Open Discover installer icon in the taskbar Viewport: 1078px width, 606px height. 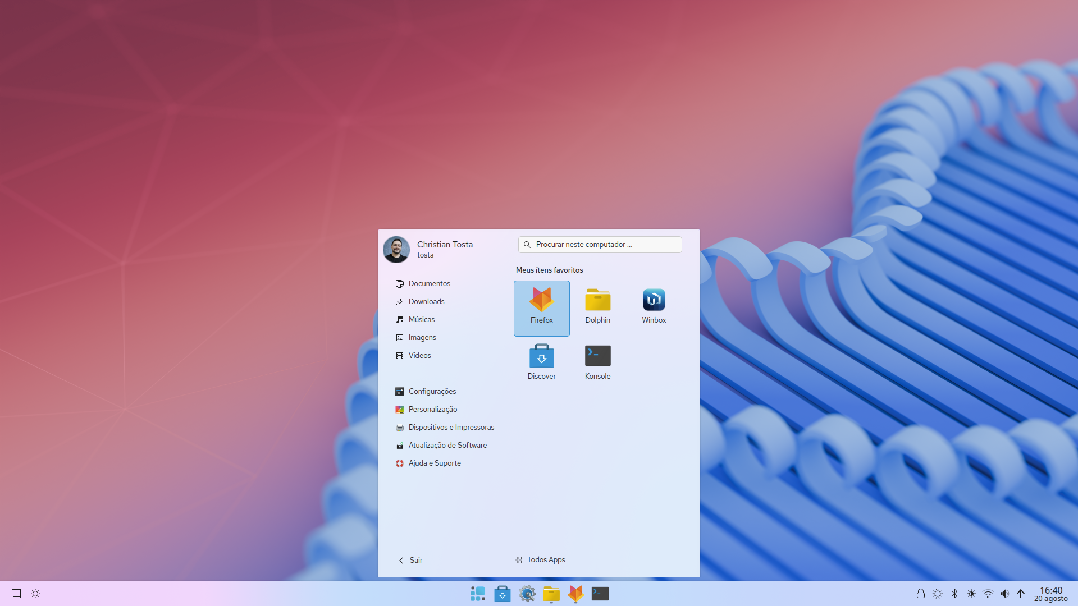(502, 593)
